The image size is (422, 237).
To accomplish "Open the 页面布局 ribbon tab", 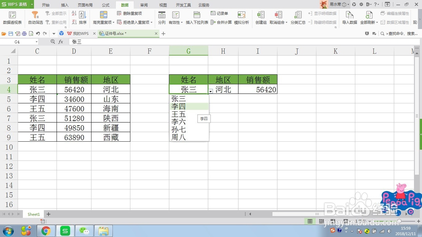I will (85, 5).
